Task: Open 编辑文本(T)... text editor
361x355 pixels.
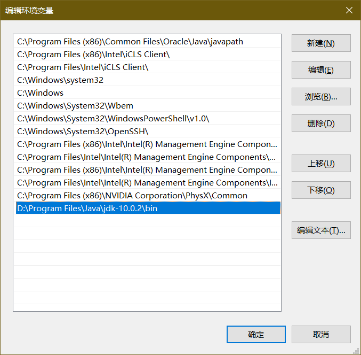Action: point(320,230)
